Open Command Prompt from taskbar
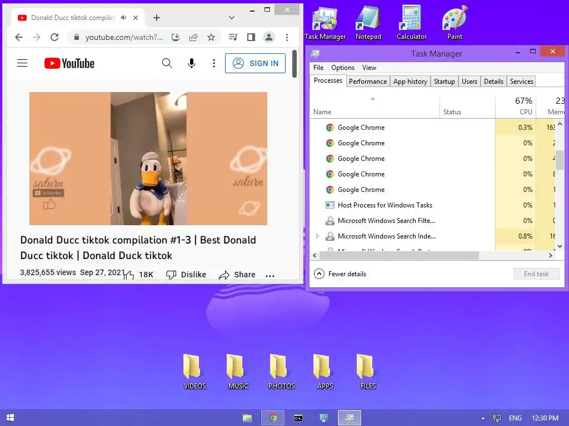 pyautogui.click(x=298, y=418)
